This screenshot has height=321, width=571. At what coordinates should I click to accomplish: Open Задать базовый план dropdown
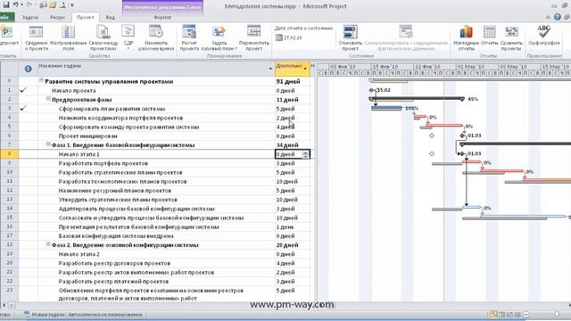click(x=219, y=37)
